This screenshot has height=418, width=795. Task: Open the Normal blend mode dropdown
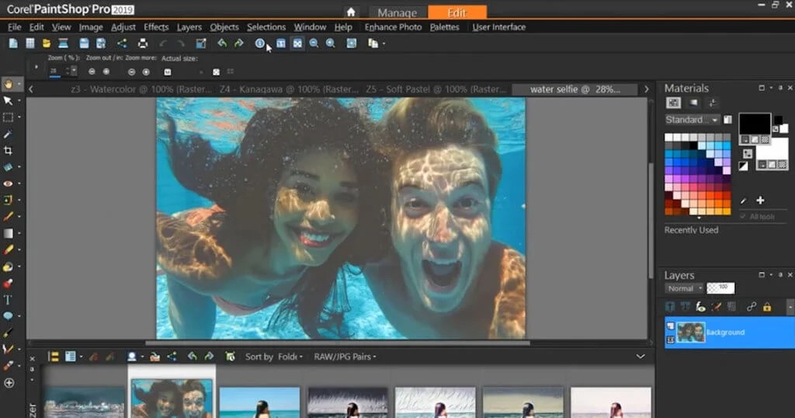tap(684, 288)
